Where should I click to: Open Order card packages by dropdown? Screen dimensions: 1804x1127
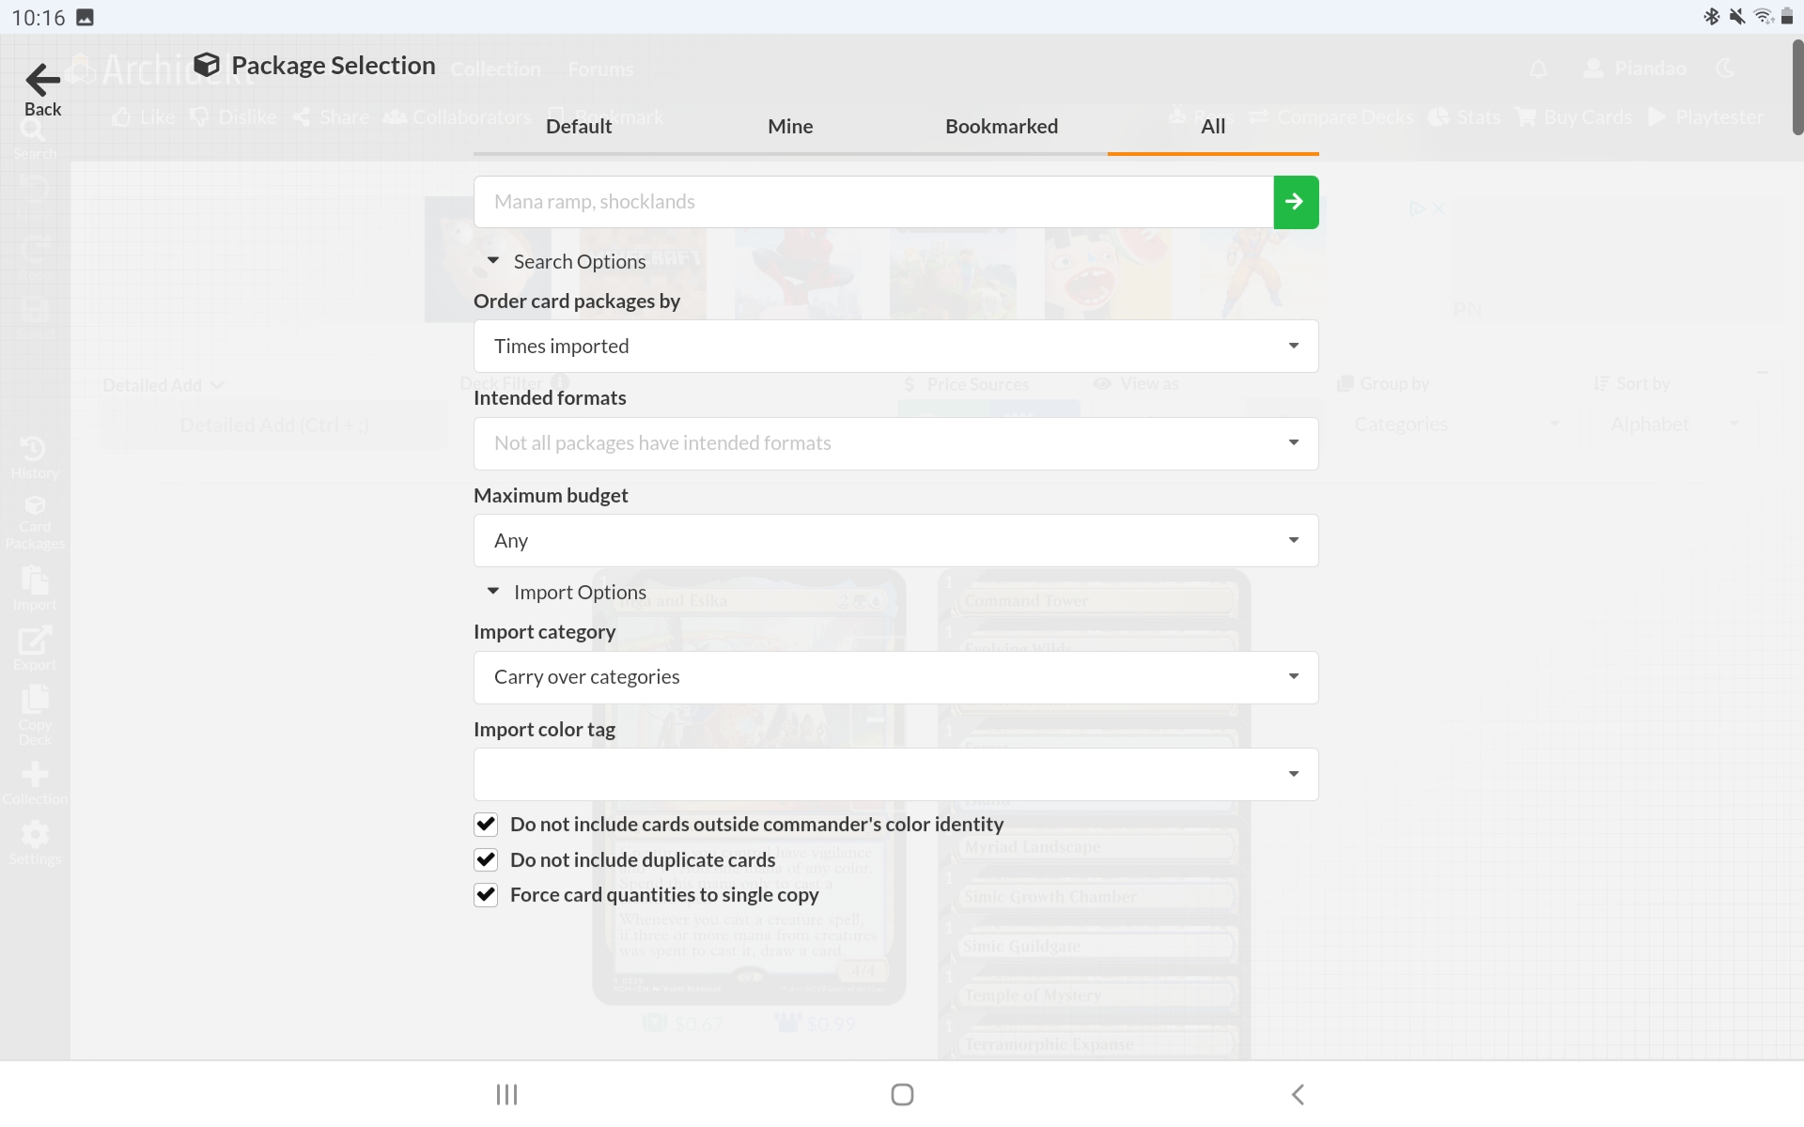coord(895,347)
